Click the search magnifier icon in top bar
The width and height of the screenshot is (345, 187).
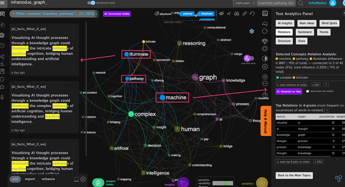point(301,3)
